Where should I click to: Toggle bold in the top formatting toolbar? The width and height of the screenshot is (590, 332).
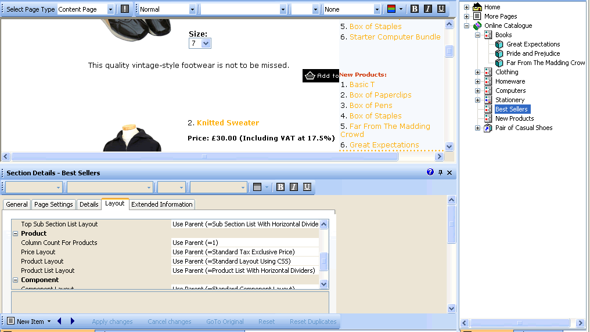click(414, 9)
